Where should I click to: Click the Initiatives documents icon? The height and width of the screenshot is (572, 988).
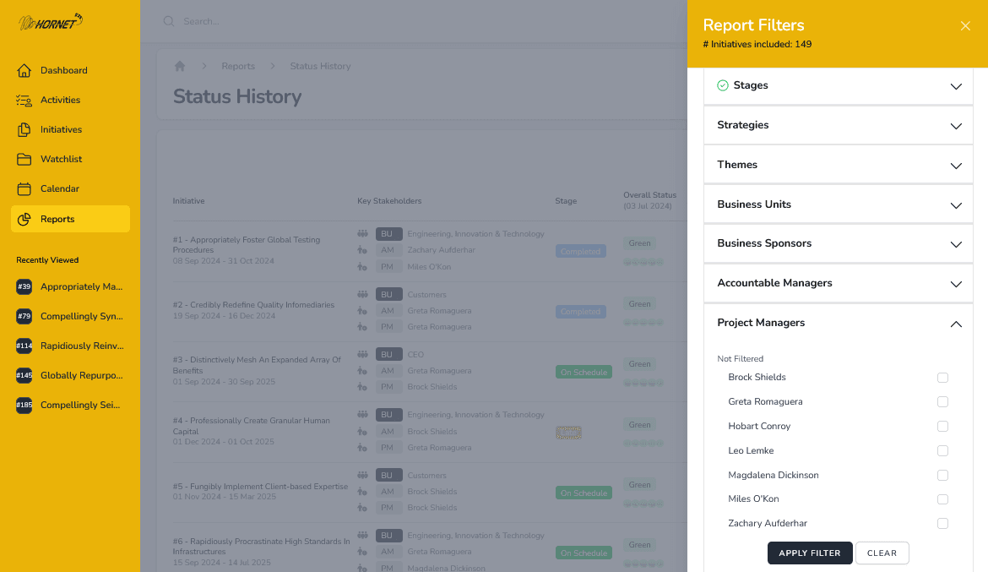24,129
